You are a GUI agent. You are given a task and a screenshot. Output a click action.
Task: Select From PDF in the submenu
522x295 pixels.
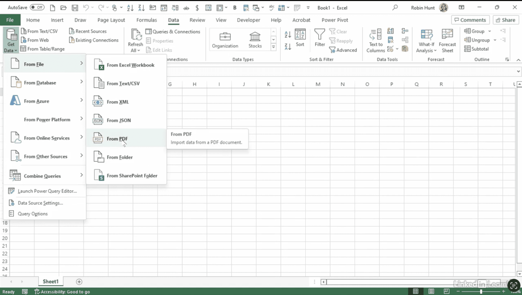pyautogui.click(x=126, y=139)
